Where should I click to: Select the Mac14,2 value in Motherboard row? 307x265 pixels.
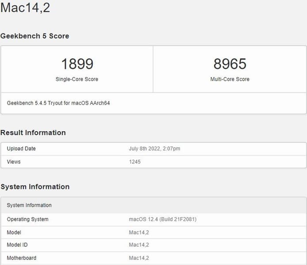point(139,258)
